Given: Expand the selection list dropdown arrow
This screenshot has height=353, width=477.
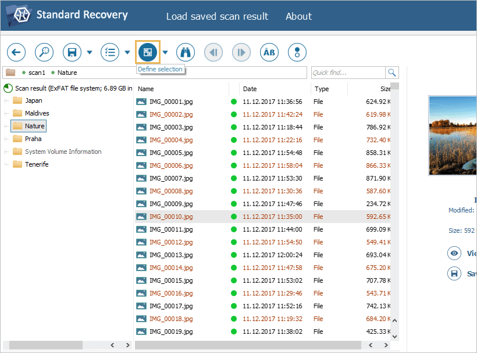Looking at the screenshot, I should [129, 52].
